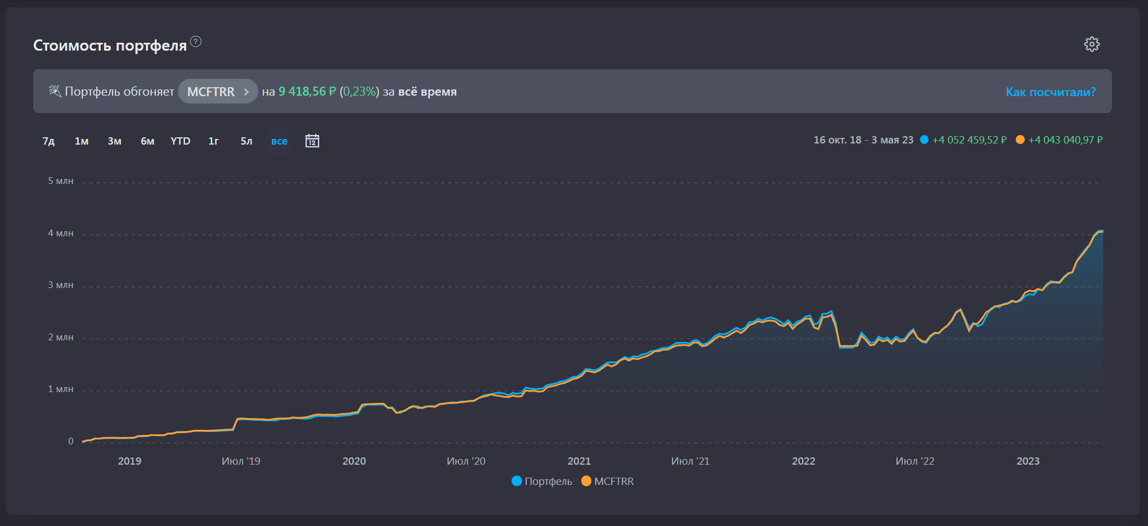Image resolution: width=1148 pixels, height=526 pixels.
Task: Click the 2023 x-axis label
Action: (x=1028, y=461)
